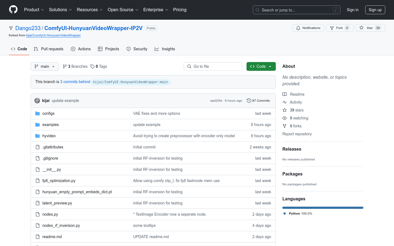Click the configs folder icon
Screen dimensions: 394x246
click(x=37, y=113)
